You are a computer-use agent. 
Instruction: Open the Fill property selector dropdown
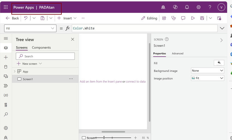(x=30, y=28)
